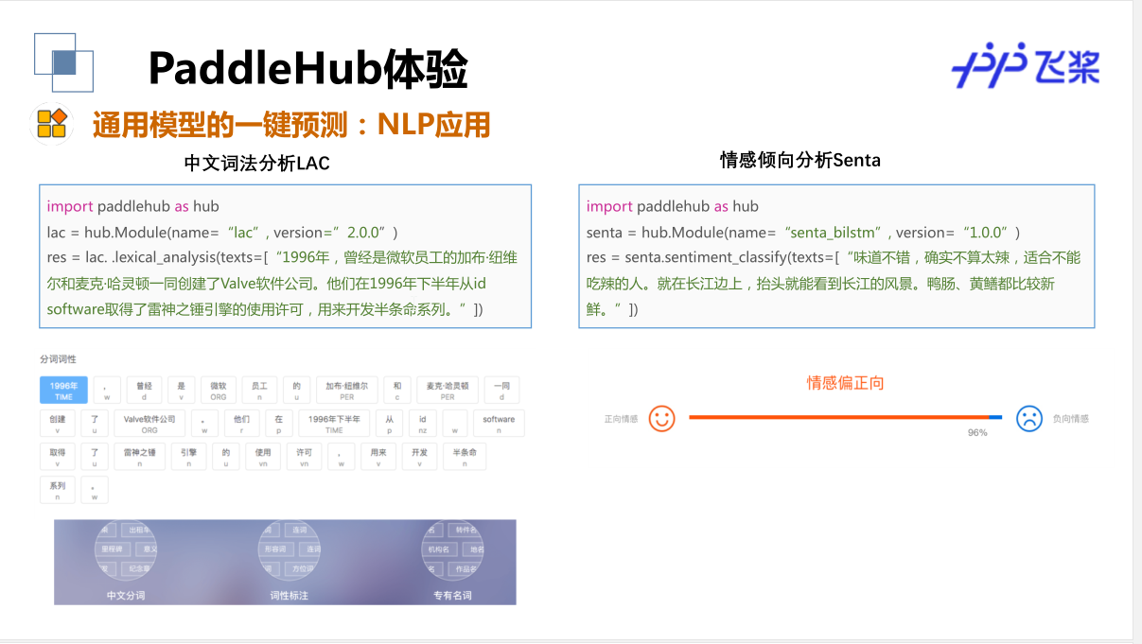Select the positive sentiment smiley face icon
The image size is (1142, 644).
coord(662,418)
